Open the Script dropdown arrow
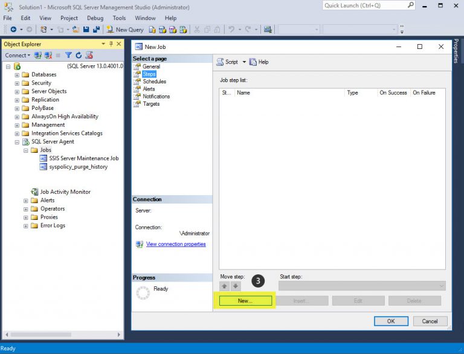The width and height of the screenshot is (464, 354). click(x=244, y=62)
